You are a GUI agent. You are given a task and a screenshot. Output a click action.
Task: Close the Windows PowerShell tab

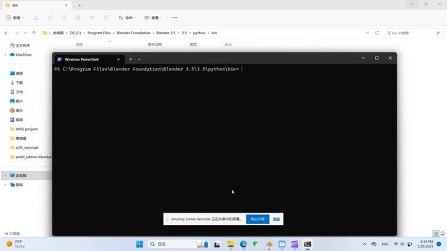118,59
